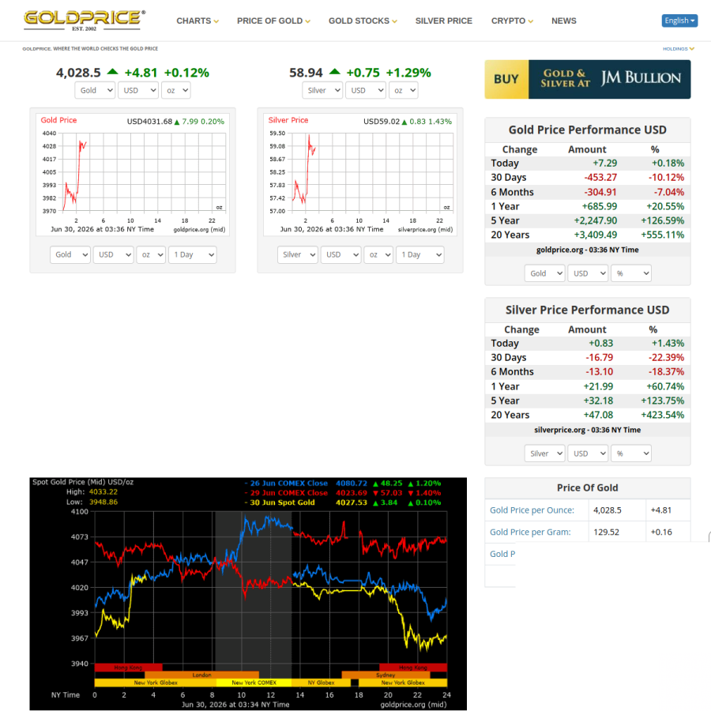Go to SILVER PRICE page
Screen dimensions: 711x711
[x=443, y=21]
